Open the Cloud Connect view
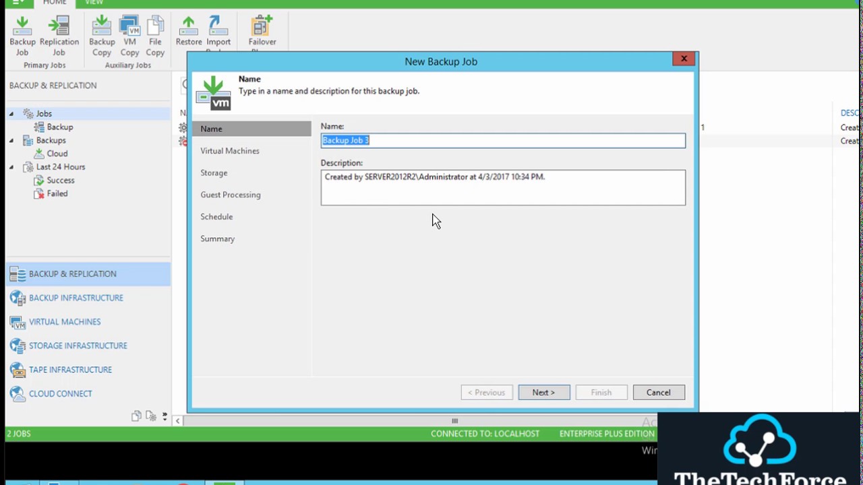Screen dimensions: 863x485 point(88,393)
